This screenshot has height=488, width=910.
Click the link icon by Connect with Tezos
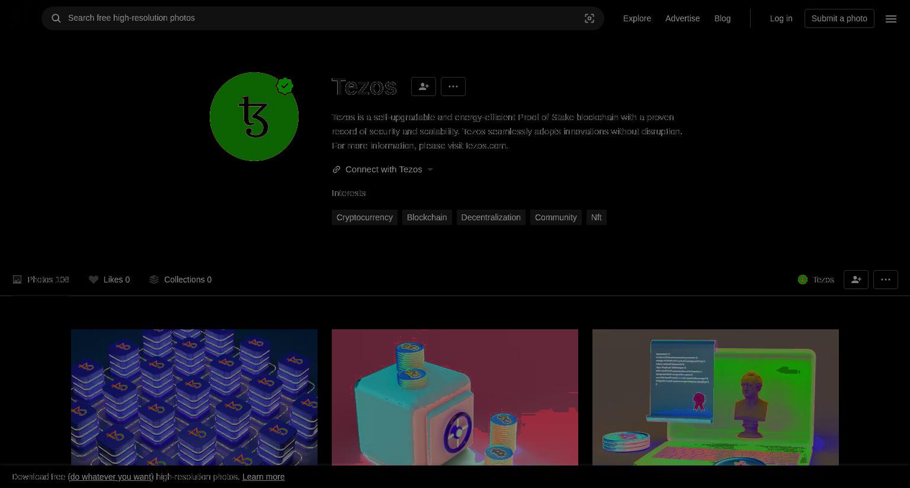pos(337,169)
